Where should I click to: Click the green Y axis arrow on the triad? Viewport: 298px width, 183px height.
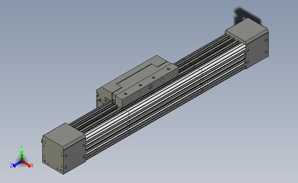click(x=22, y=156)
